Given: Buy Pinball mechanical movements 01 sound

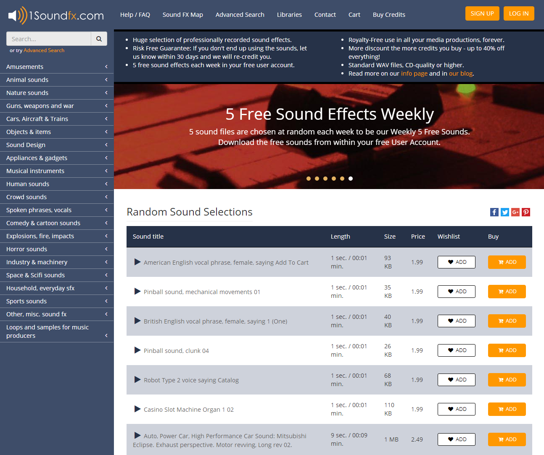Looking at the screenshot, I should [x=507, y=292].
